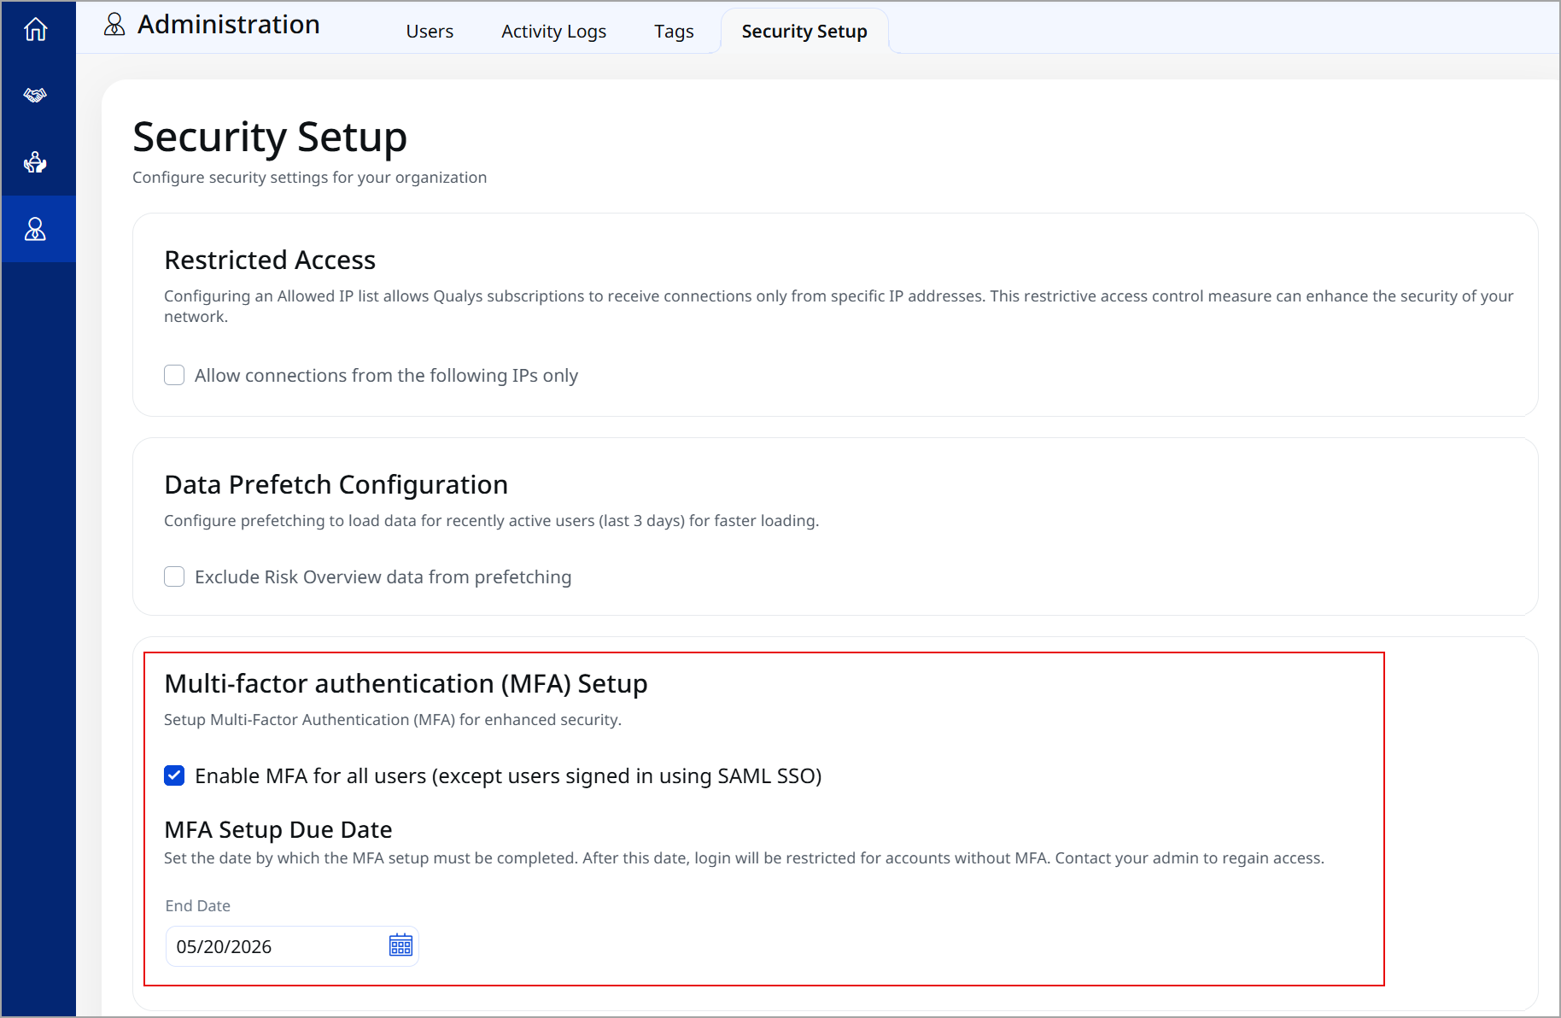Image resolution: width=1561 pixels, height=1018 pixels.
Task: Click the 'Set the date by which the MFA setup' description
Action: [745, 858]
